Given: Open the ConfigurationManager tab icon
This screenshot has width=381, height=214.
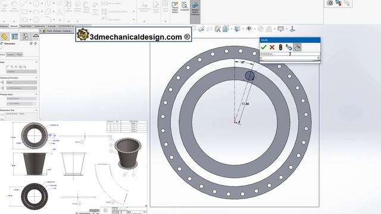Looking at the screenshot, I should pos(25,37).
